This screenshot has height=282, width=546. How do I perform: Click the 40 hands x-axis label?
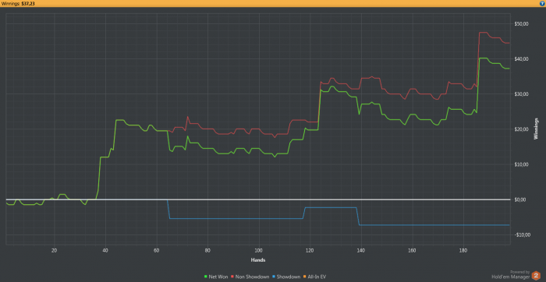point(105,250)
